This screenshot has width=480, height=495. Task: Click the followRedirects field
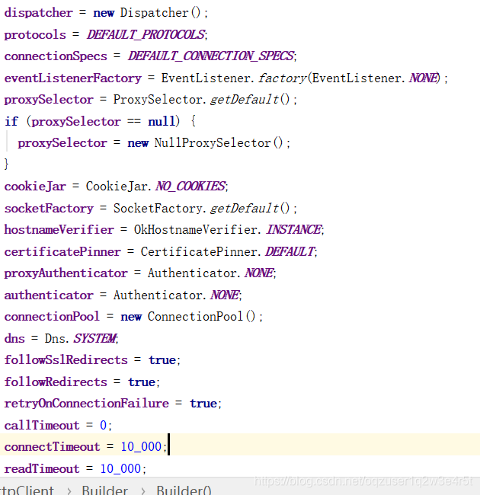coord(56,382)
